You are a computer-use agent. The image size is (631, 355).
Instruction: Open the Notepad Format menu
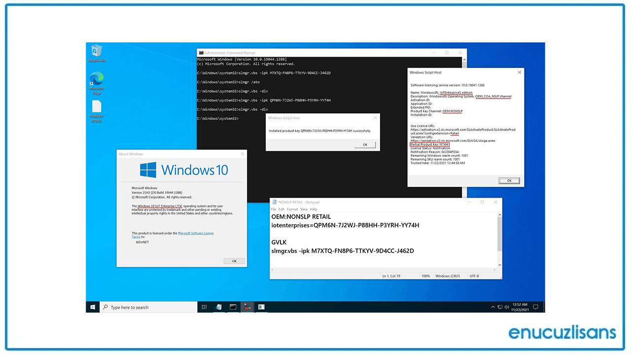292,209
